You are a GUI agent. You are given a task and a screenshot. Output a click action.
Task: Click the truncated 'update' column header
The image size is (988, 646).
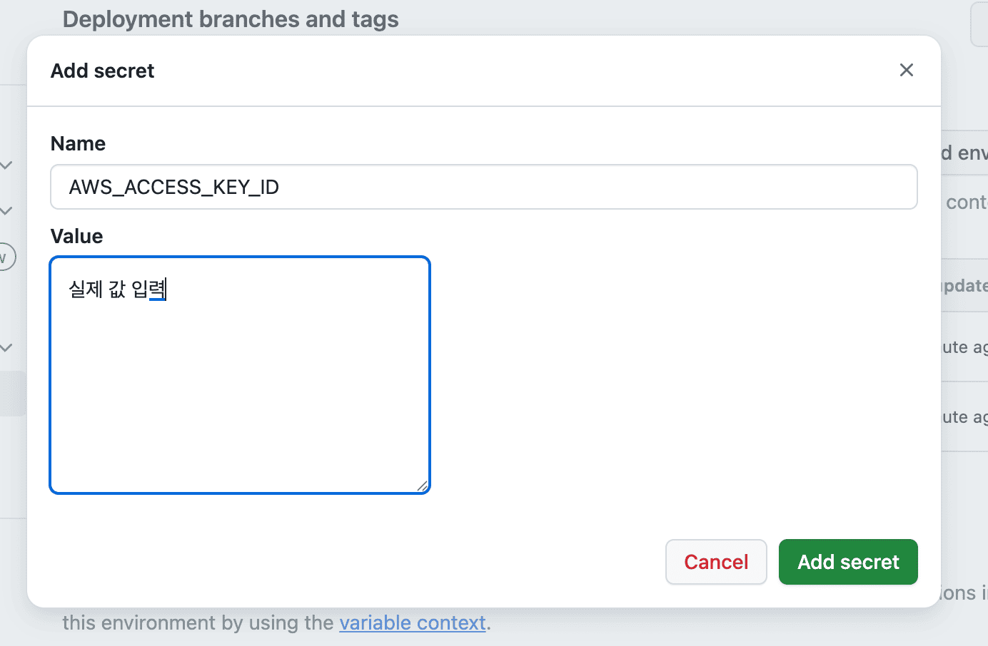[964, 286]
